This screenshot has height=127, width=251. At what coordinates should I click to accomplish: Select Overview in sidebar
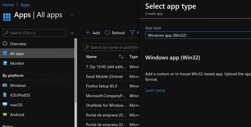(37, 44)
